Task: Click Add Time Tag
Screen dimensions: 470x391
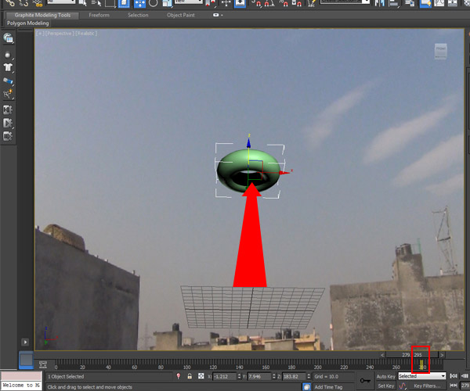Action: coord(328,387)
